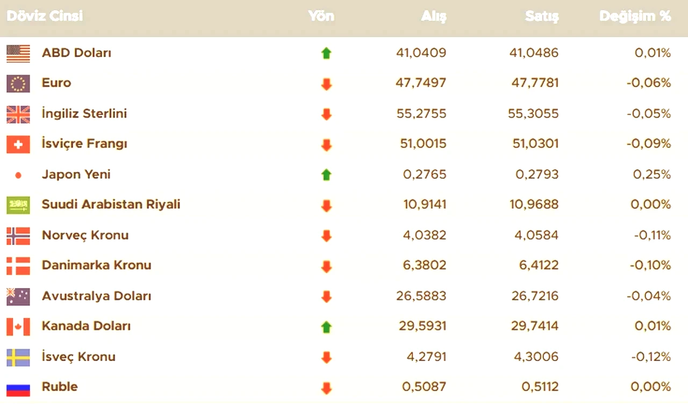This screenshot has height=404, width=688.
Task: Click the Canada flag icon
Action: click(18, 326)
